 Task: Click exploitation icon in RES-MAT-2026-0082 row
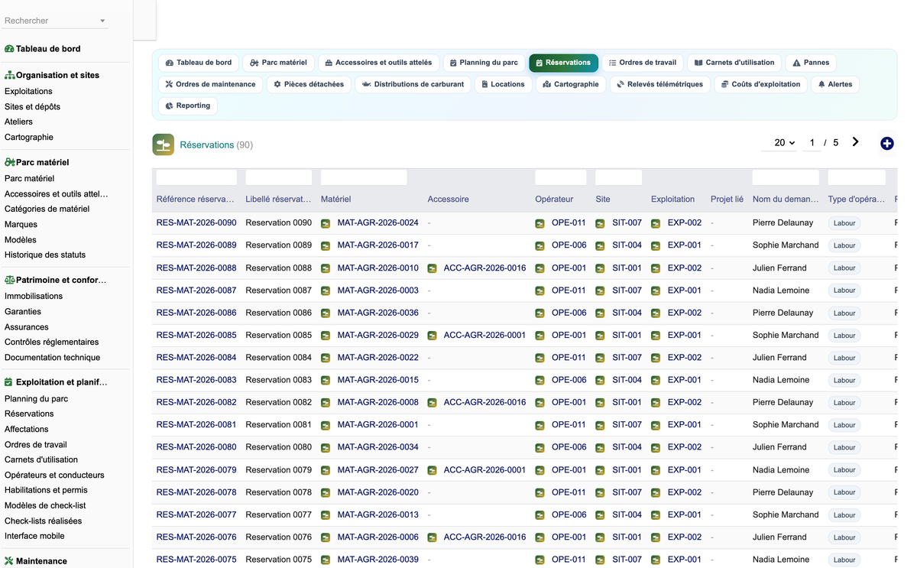pos(656,403)
